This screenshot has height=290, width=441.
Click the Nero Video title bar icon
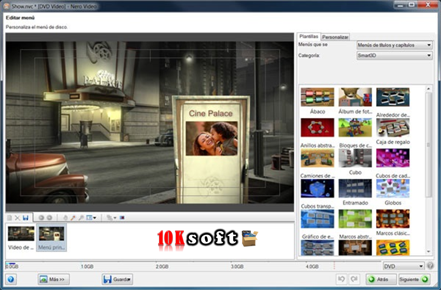[x=7, y=6]
